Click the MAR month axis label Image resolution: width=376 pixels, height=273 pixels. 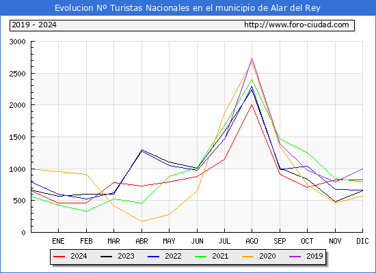pos(114,241)
